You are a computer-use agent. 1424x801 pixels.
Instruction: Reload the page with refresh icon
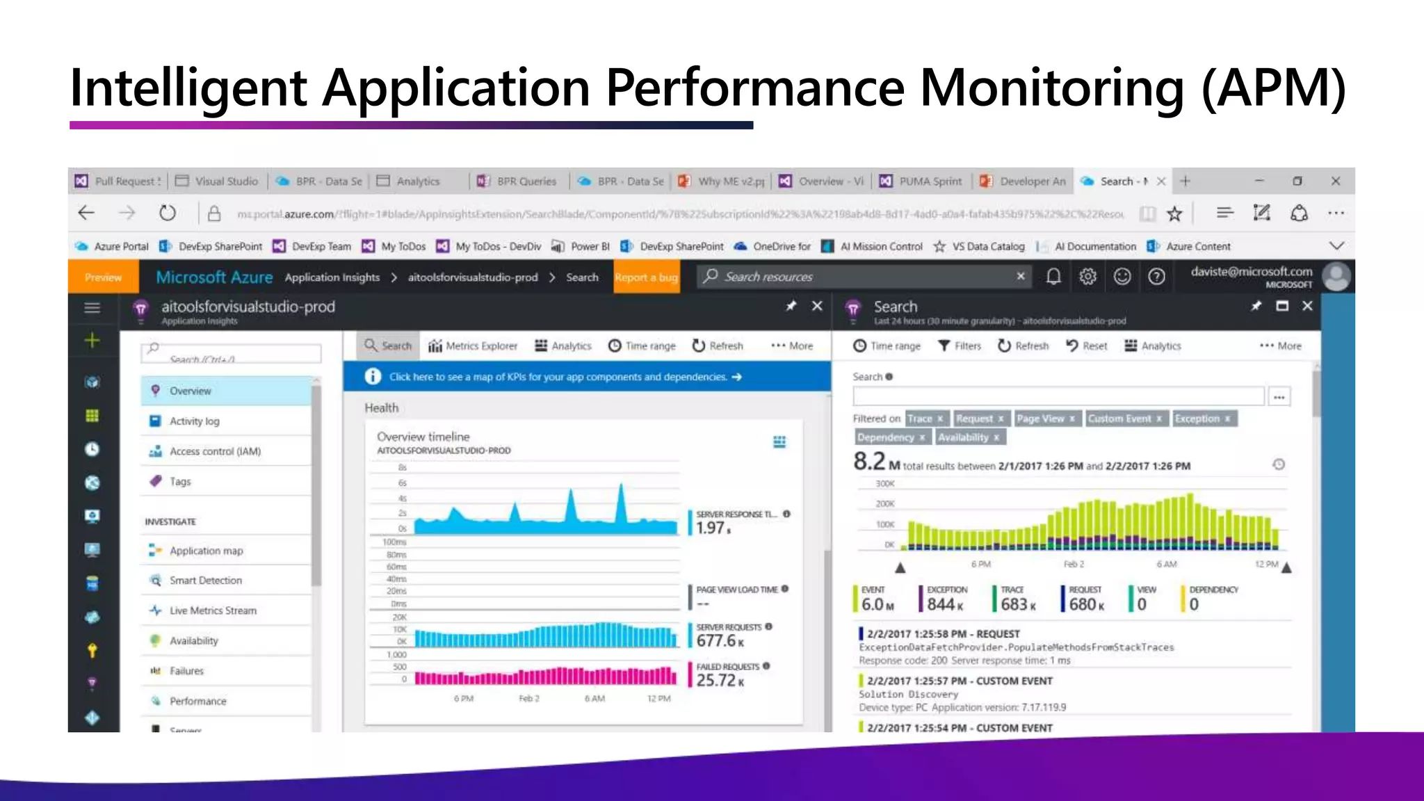[168, 213]
